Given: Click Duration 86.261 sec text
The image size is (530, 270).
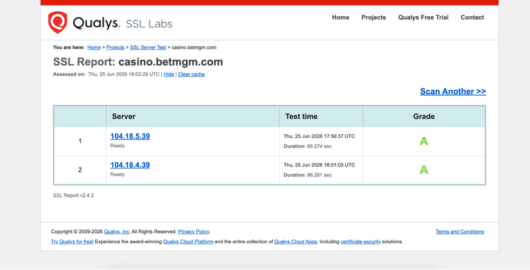Looking at the screenshot, I should [307, 175].
